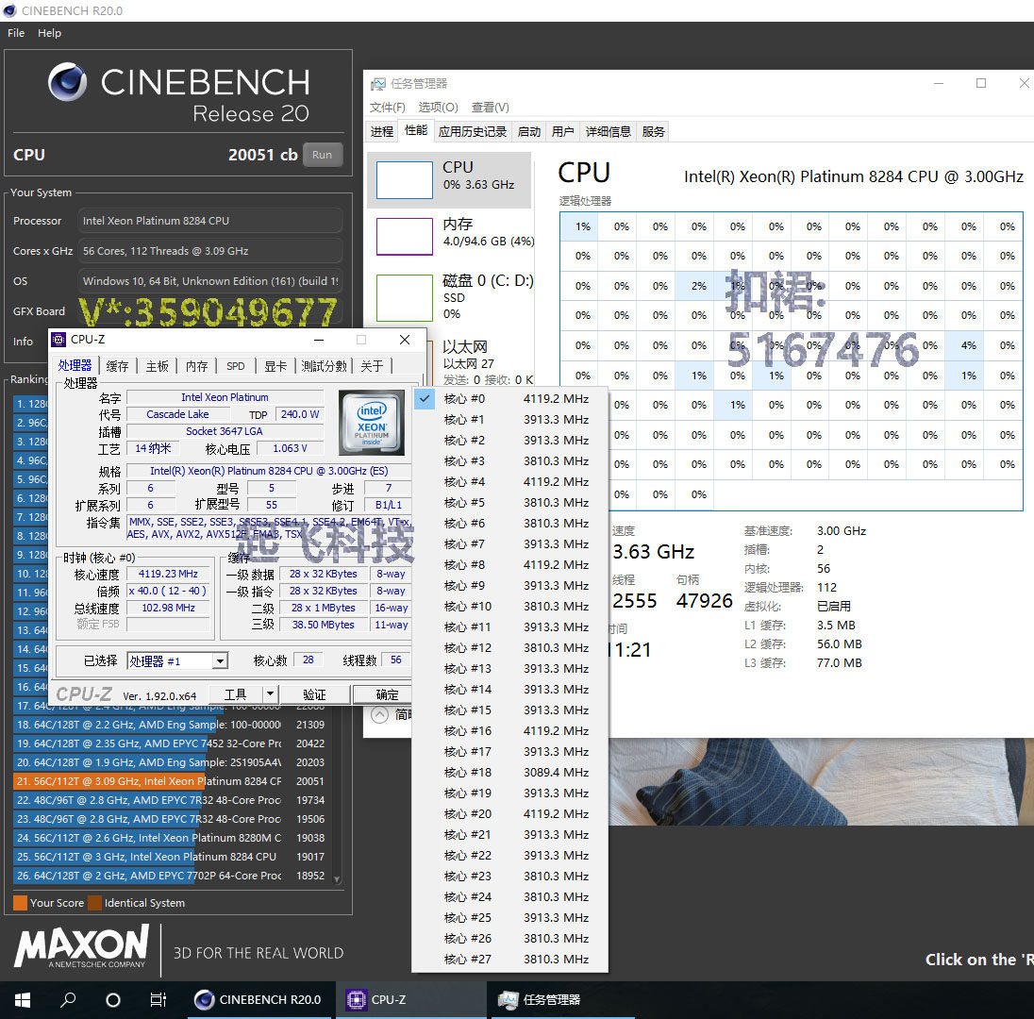The width and height of the screenshot is (1034, 1019).
Task: Open the Windows Start menu
Action: tap(23, 1000)
